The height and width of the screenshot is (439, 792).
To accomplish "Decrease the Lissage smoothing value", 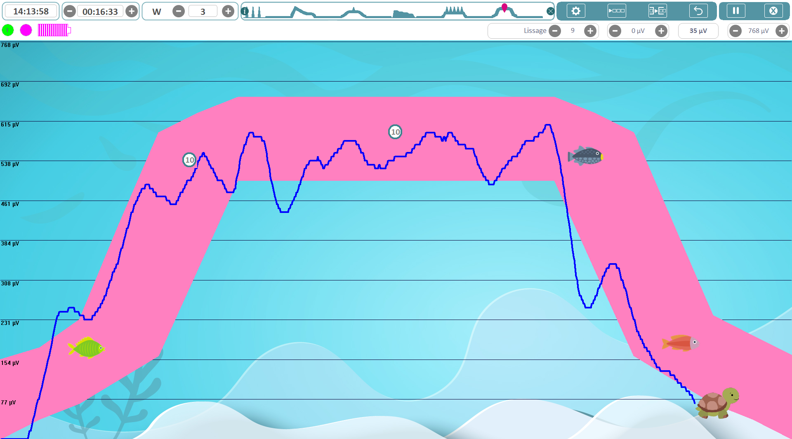I will [x=555, y=31].
